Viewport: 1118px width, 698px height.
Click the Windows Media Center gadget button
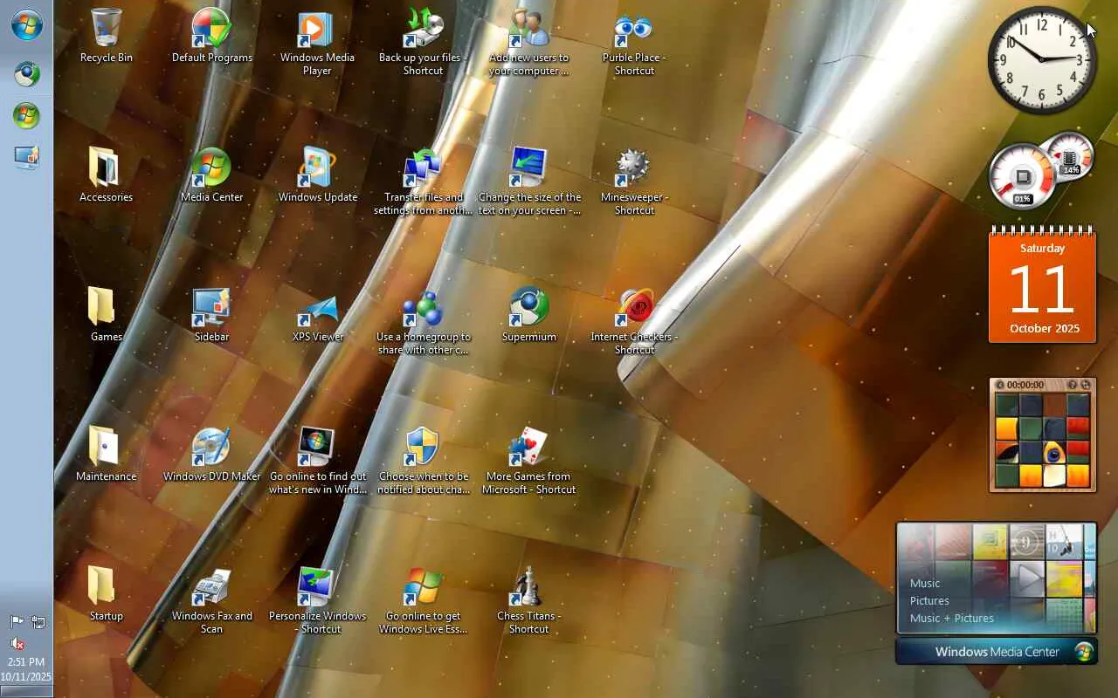point(997,652)
